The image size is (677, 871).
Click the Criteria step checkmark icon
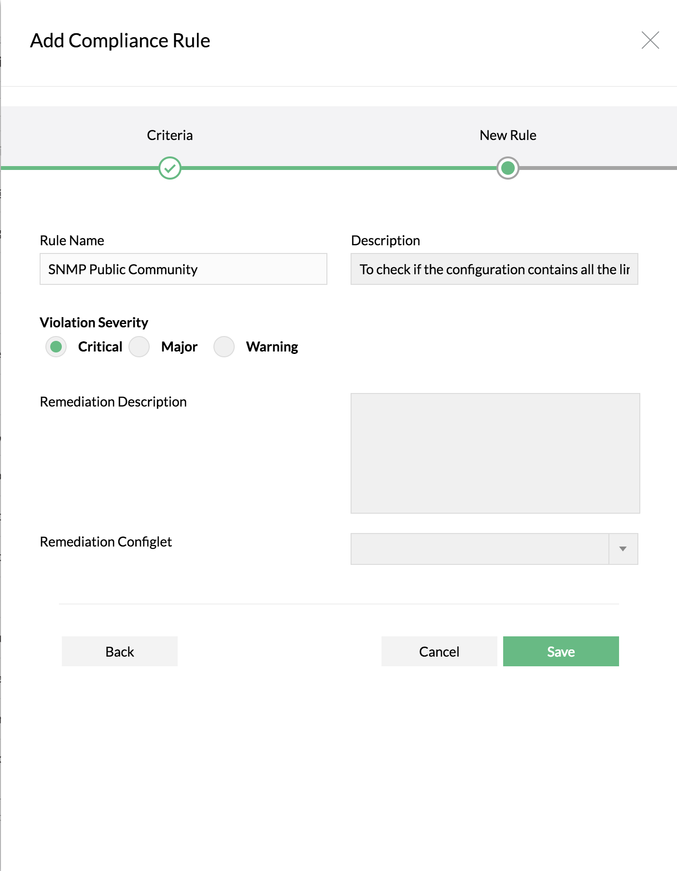[170, 168]
